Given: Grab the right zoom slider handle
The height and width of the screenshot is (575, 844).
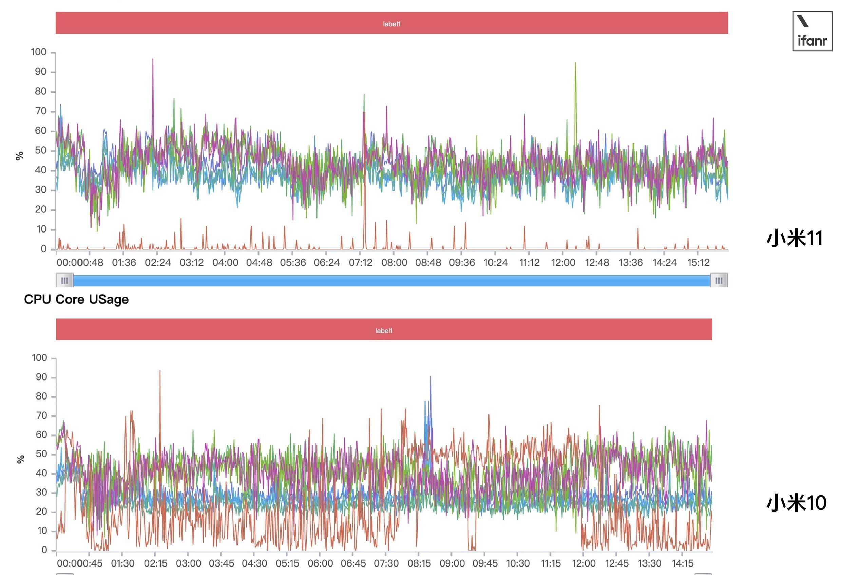Looking at the screenshot, I should pyautogui.click(x=719, y=280).
